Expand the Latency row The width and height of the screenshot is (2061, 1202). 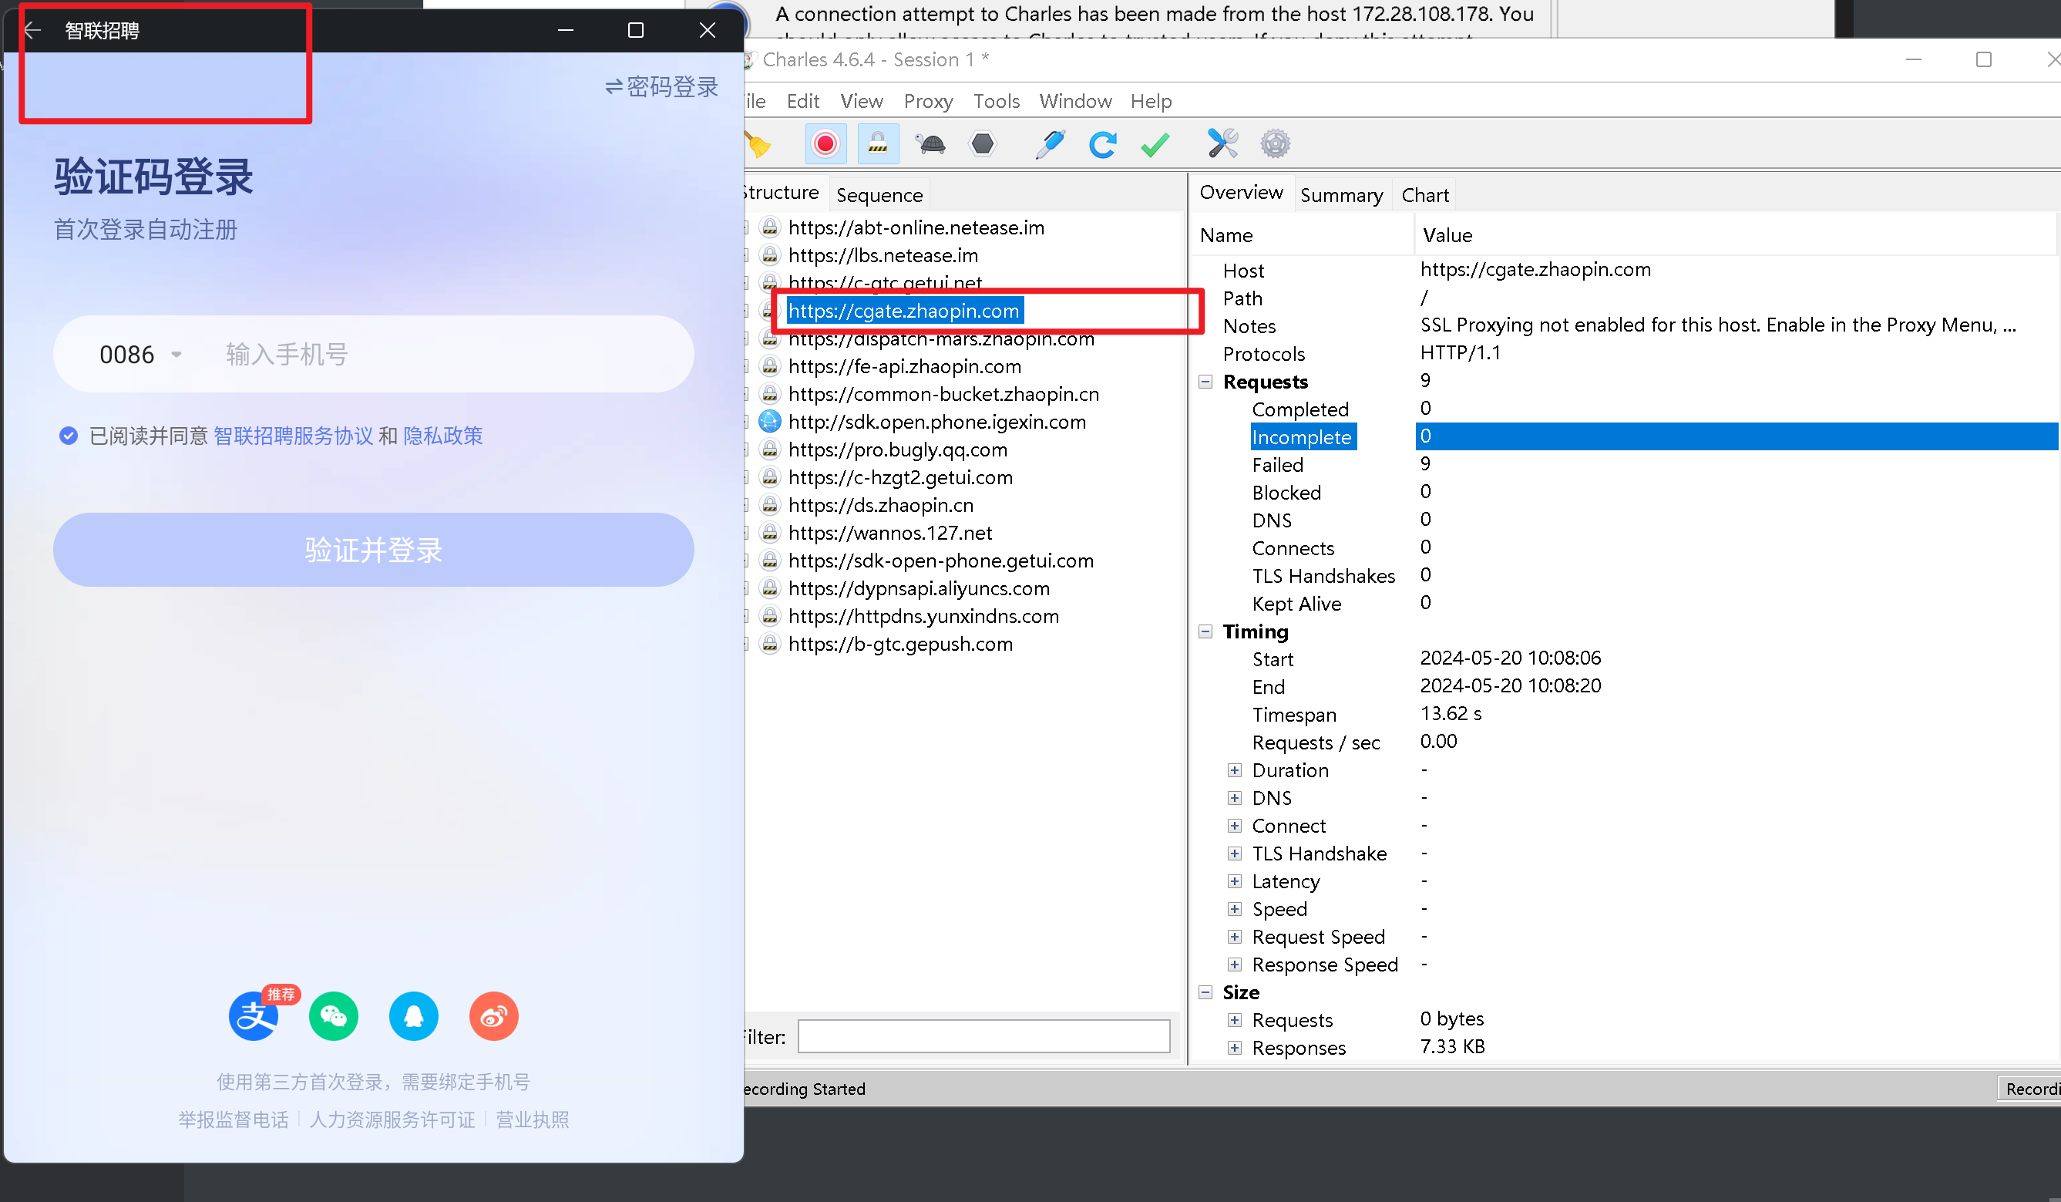click(x=1234, y=881)
